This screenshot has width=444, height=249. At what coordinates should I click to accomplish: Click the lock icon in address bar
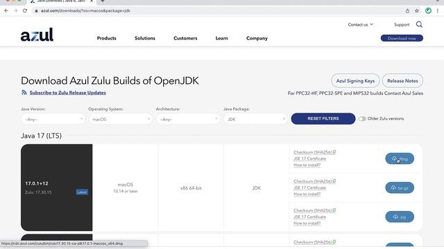tap(36, 11)
